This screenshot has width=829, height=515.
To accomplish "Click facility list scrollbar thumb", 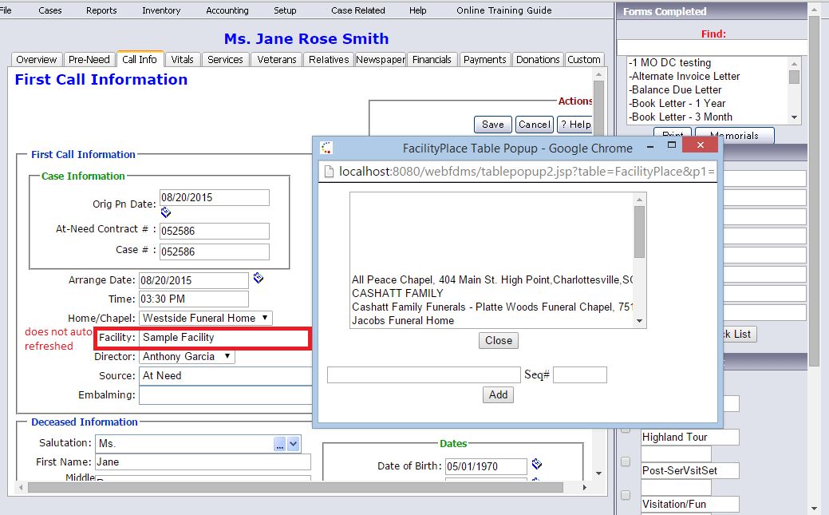I will [639, 232].
